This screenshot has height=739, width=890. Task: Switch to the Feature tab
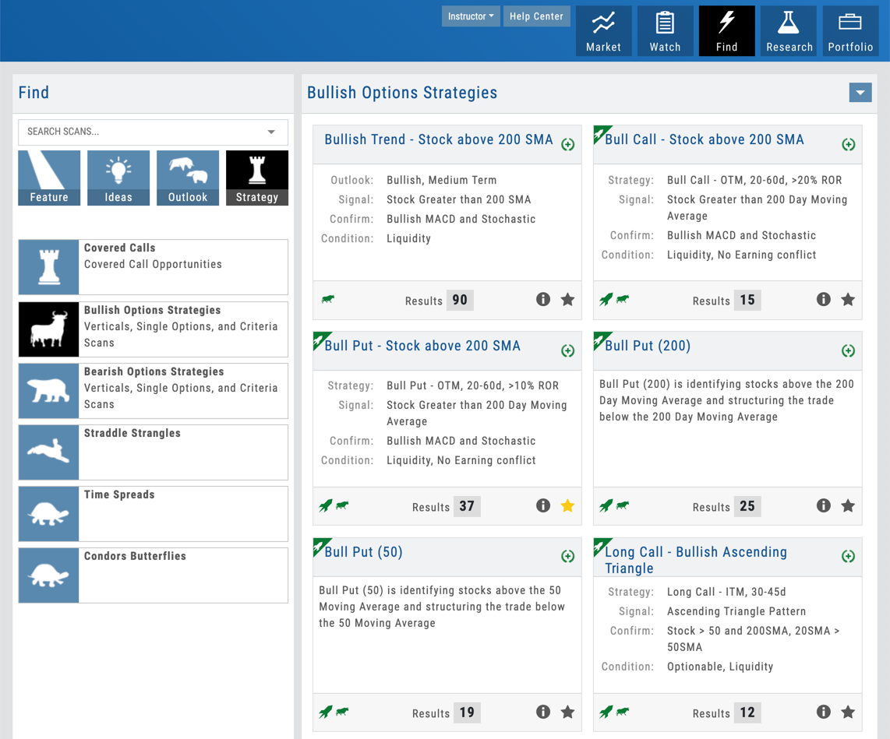click(x=49, y=178)
